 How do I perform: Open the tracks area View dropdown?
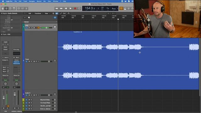(x=47, y=13)
